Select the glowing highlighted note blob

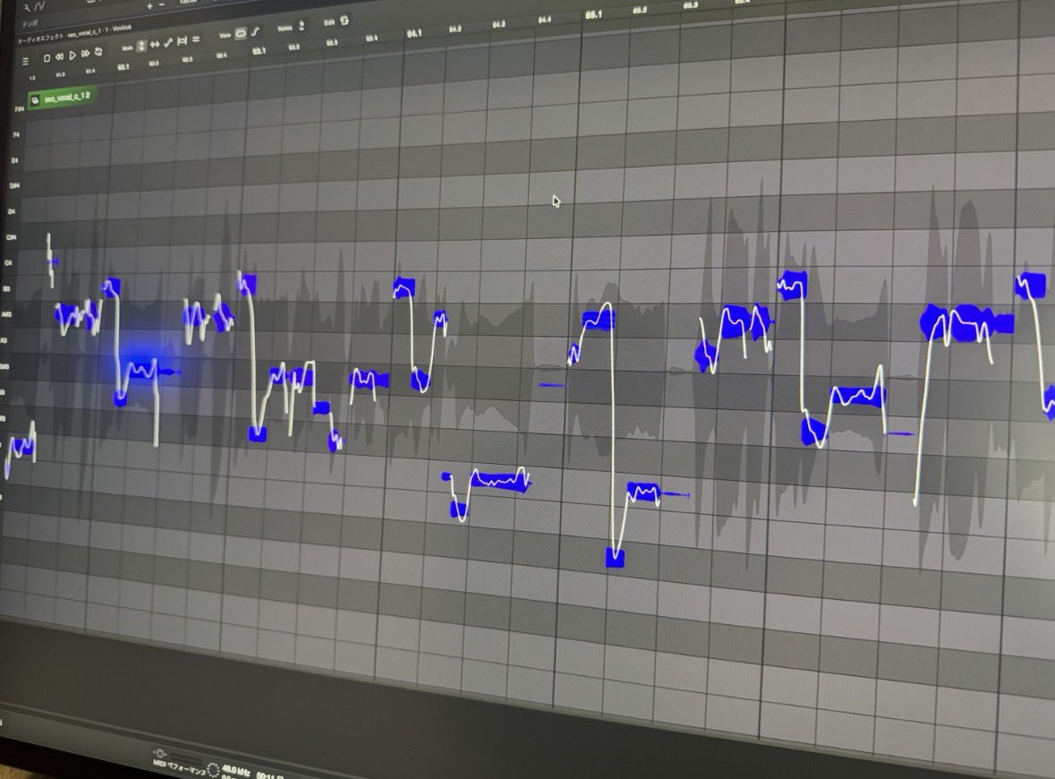pyautogui.click(x=142, y=370)
